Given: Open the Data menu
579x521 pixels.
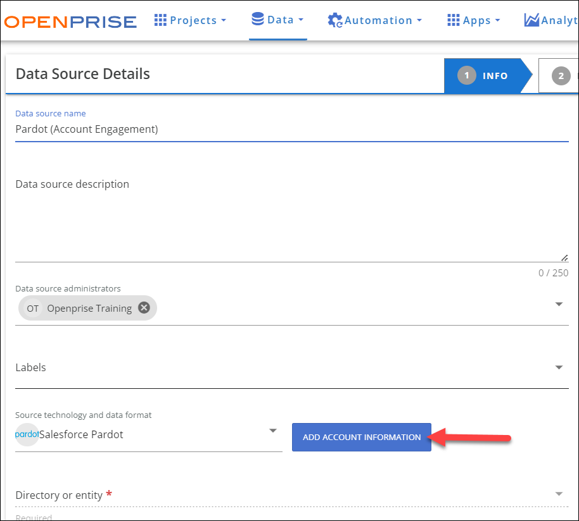Looking at the screenshot, I should [277, 20].
